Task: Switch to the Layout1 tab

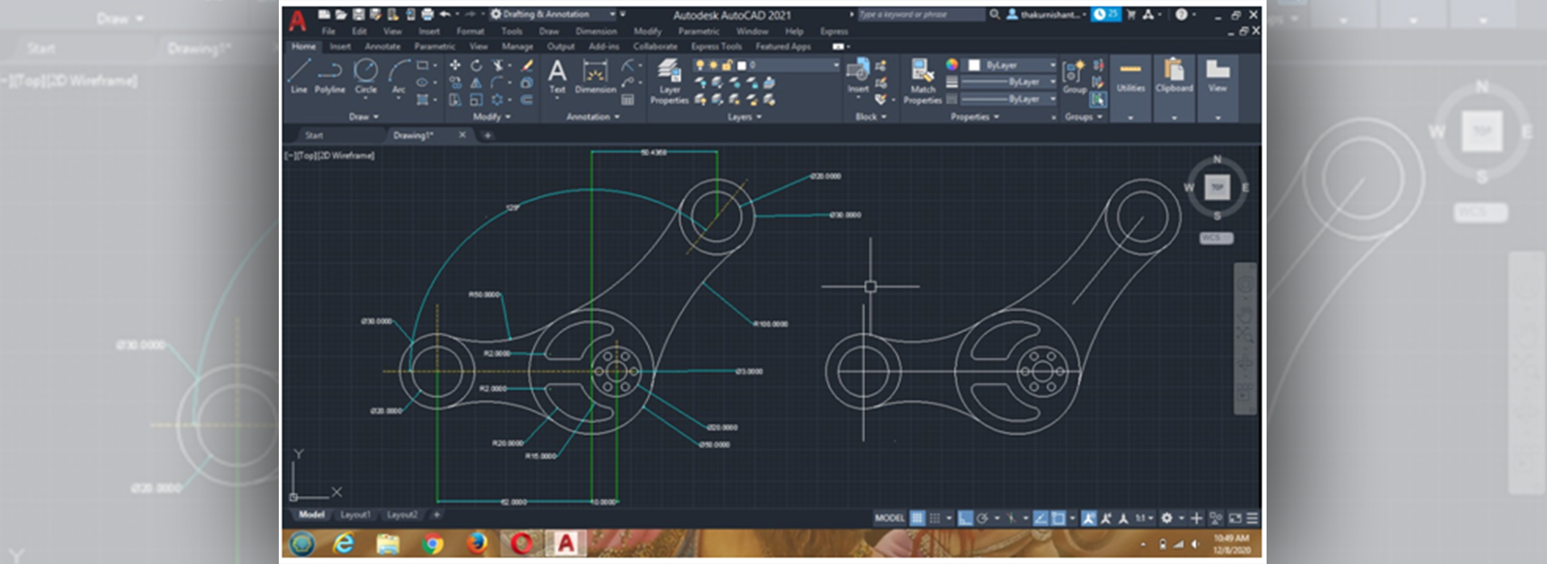Action: pos(355,515)
